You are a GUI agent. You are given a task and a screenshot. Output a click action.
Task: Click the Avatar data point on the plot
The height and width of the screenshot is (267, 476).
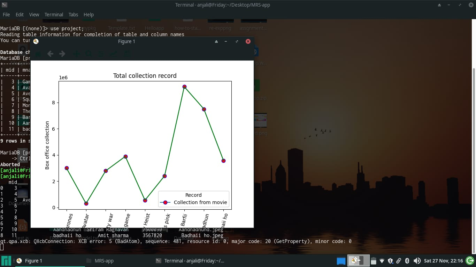(x=86, y=203)
